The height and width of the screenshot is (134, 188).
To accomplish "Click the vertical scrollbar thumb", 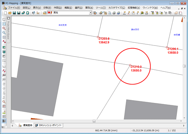I will [x=184, y=66].
